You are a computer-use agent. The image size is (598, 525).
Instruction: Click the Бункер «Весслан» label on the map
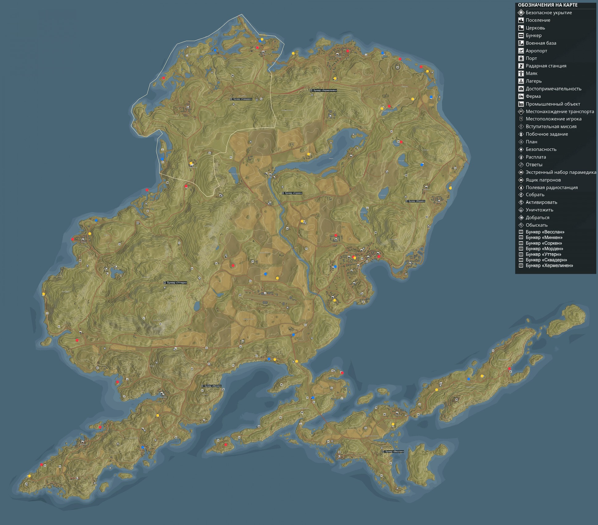point(393,451)
